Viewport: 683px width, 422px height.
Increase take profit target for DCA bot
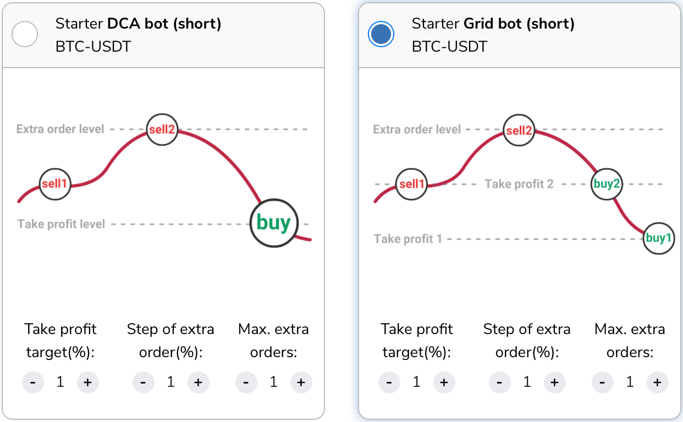click(x=88, y=382)
